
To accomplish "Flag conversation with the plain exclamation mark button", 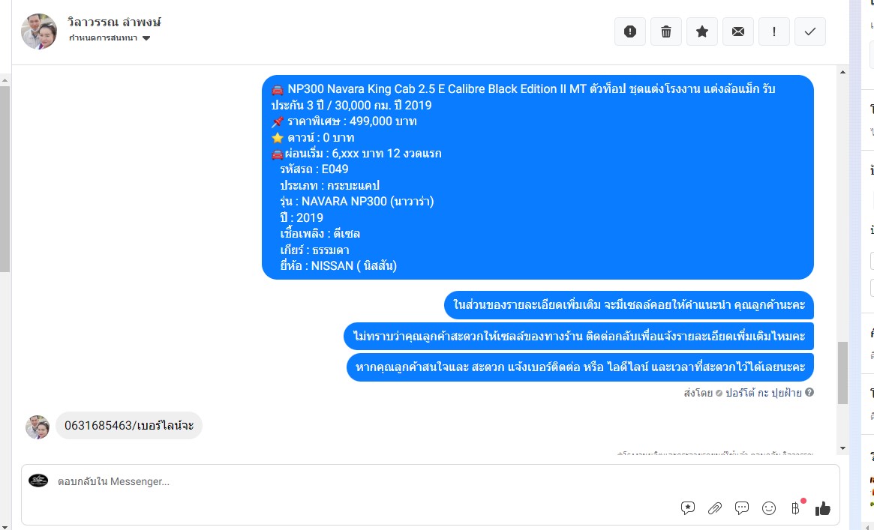I will coord(774,31).
